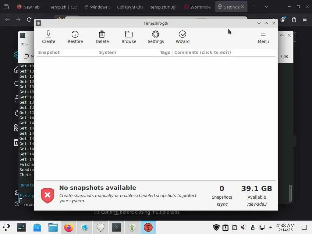Maximize Timeshift using up chevron button
Screen dimensions: 312x234
[x=266, y=23]
